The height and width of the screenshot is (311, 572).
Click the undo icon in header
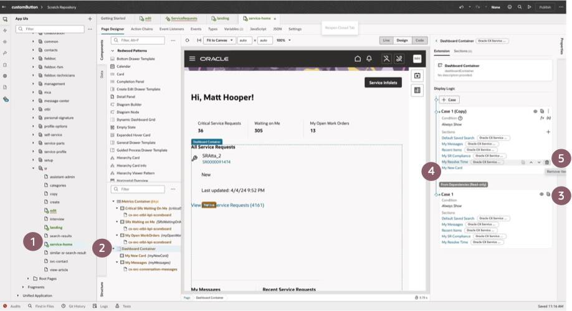(462, 7)
